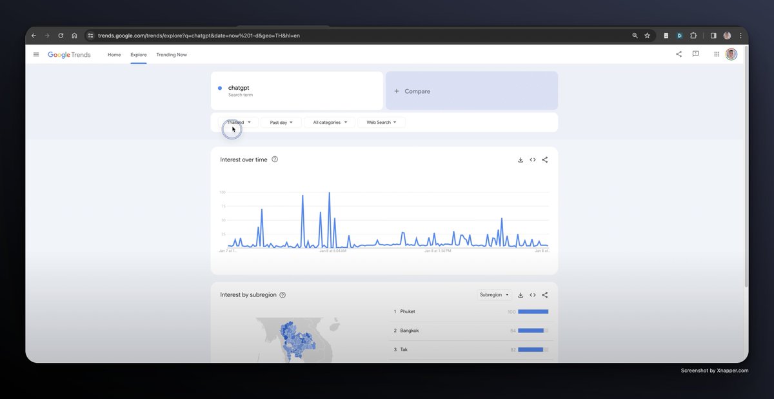Get embed code for Interest over time
Screen dimensions: 774x399
pos(533,159)
